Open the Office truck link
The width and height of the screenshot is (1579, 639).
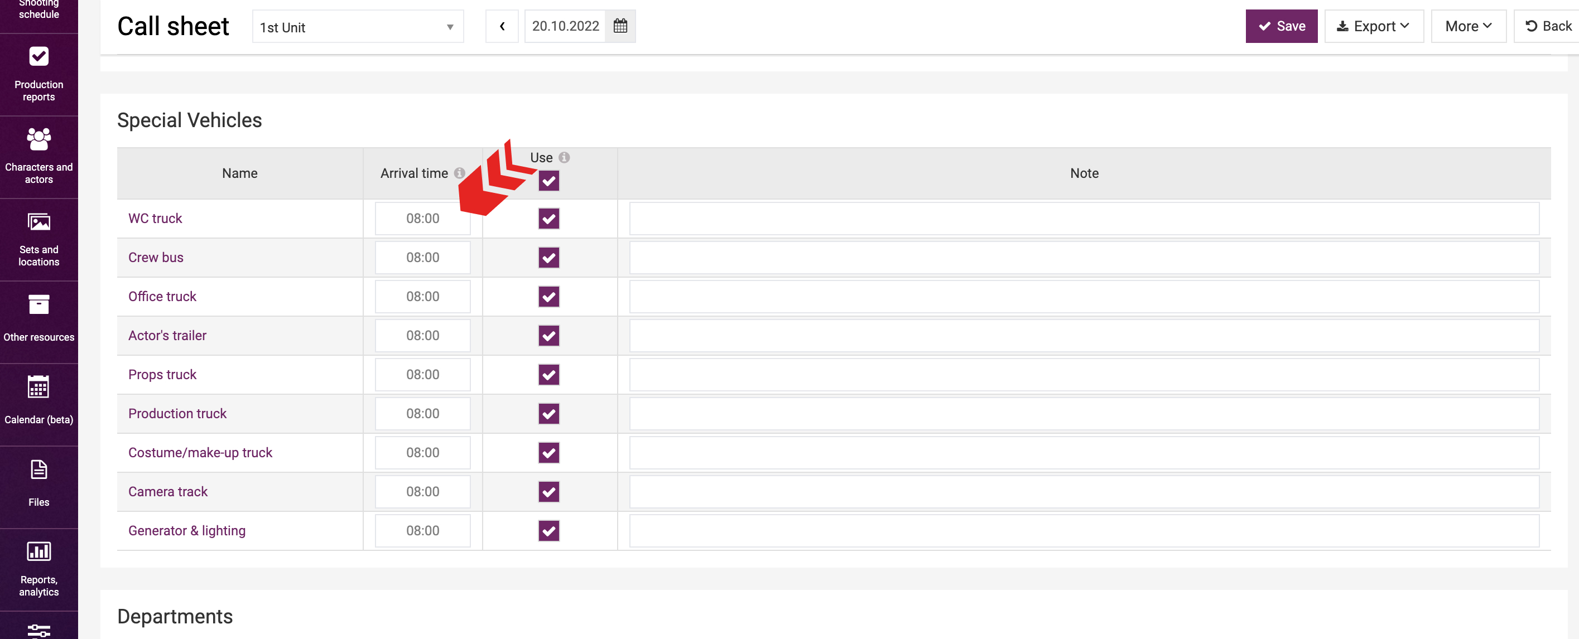click(x=162, y=297)
